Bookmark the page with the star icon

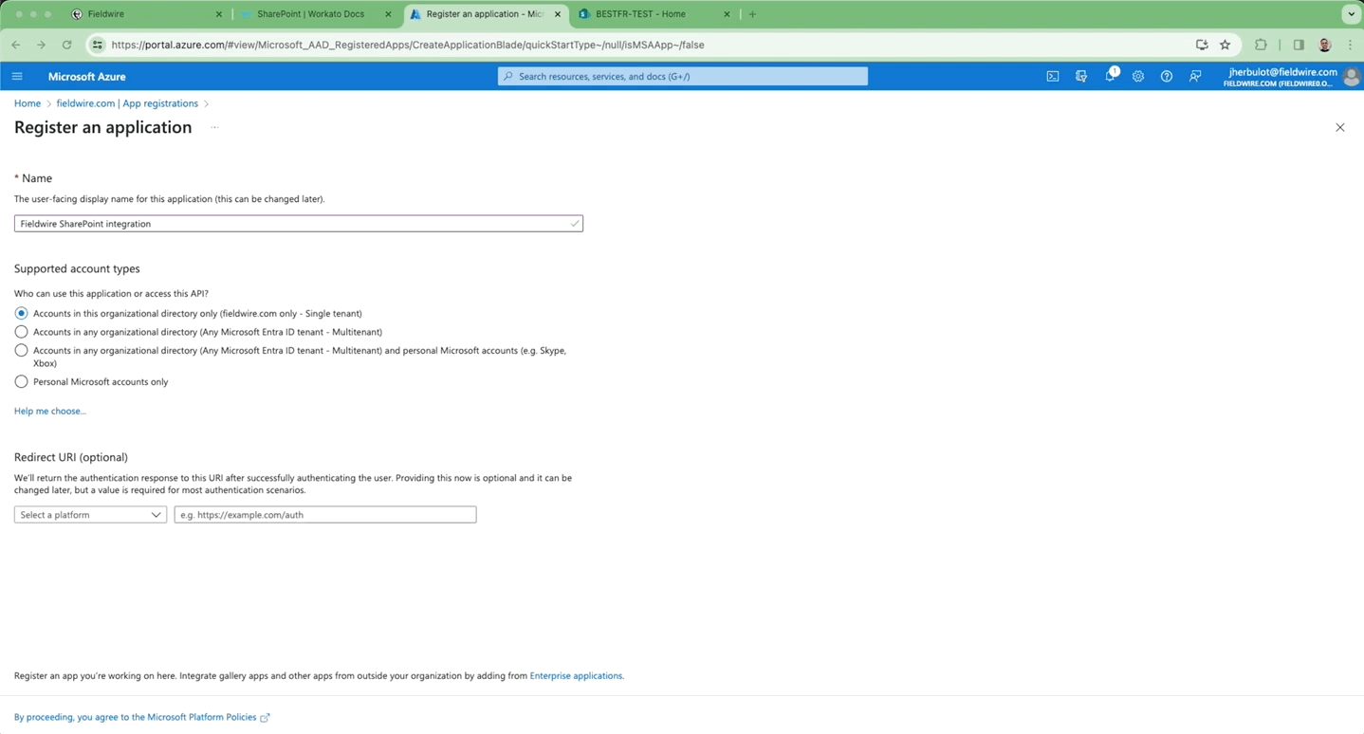click(x=1225, y=44)
